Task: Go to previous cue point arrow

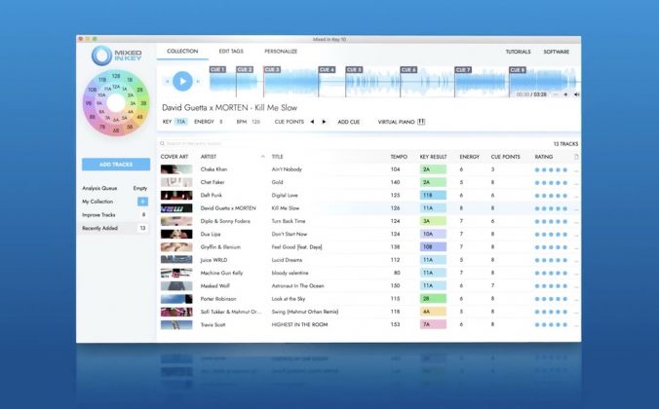Action: 312,122
